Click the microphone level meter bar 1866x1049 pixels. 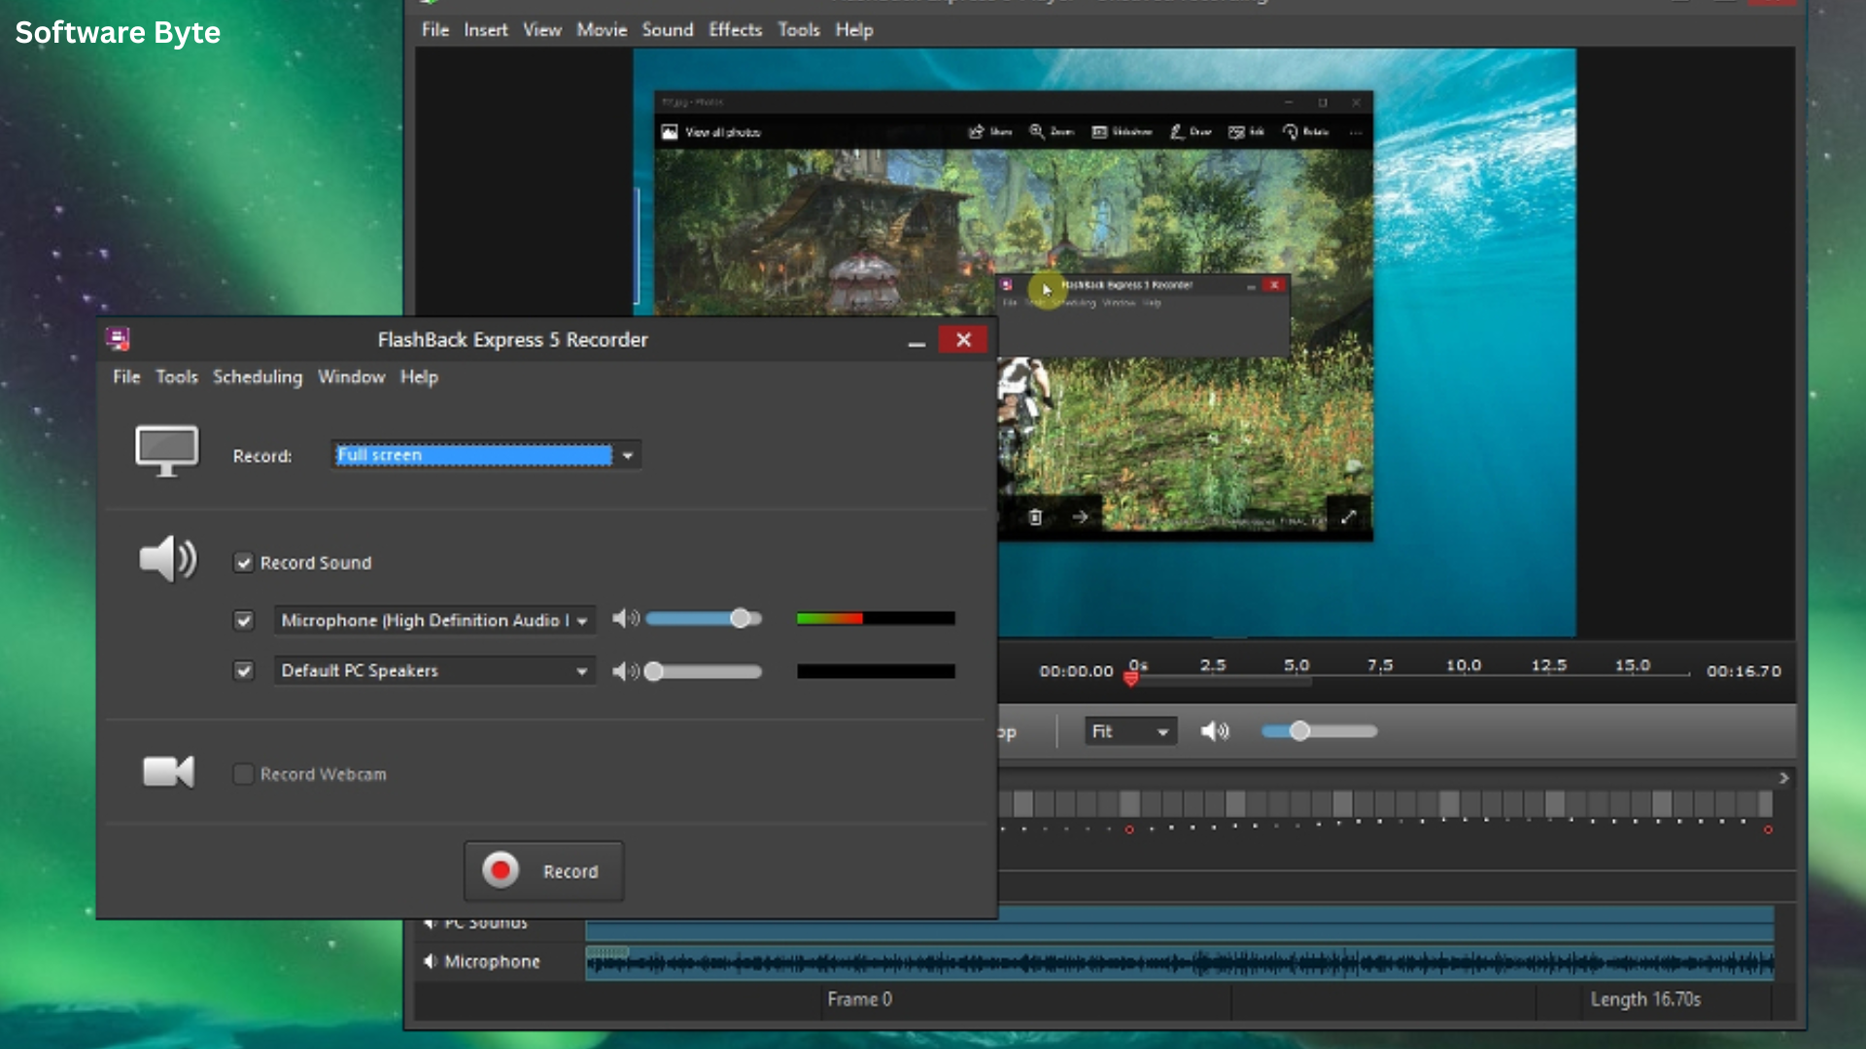pos(876,619)
